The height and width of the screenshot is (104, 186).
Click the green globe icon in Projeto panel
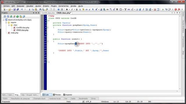17,16
